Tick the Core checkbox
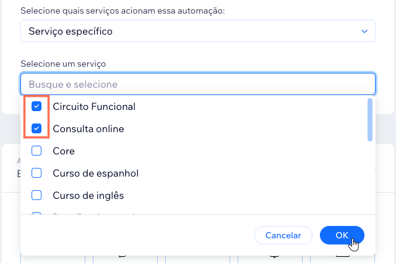 pyautogui.click(x=37, y=151)
